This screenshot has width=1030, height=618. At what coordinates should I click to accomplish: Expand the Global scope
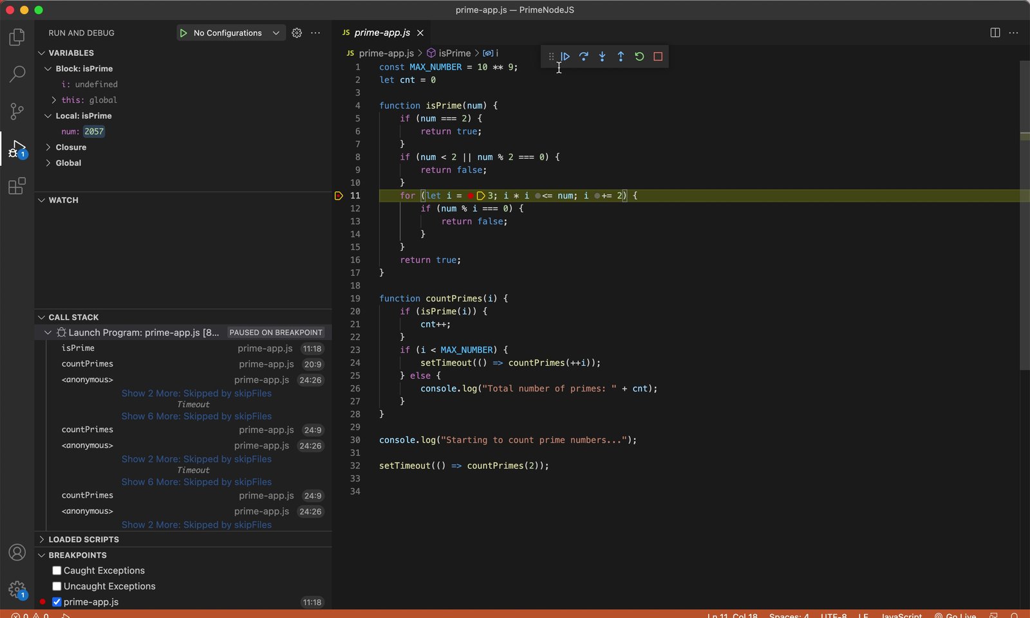[x=48, y=163]
